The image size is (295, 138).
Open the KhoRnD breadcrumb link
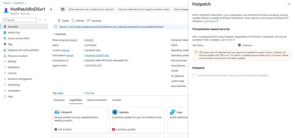[x=19, y=3]
